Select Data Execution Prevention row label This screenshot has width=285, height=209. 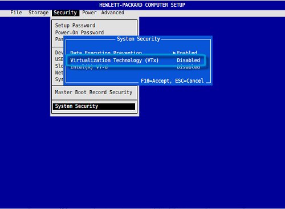point(106,53)
